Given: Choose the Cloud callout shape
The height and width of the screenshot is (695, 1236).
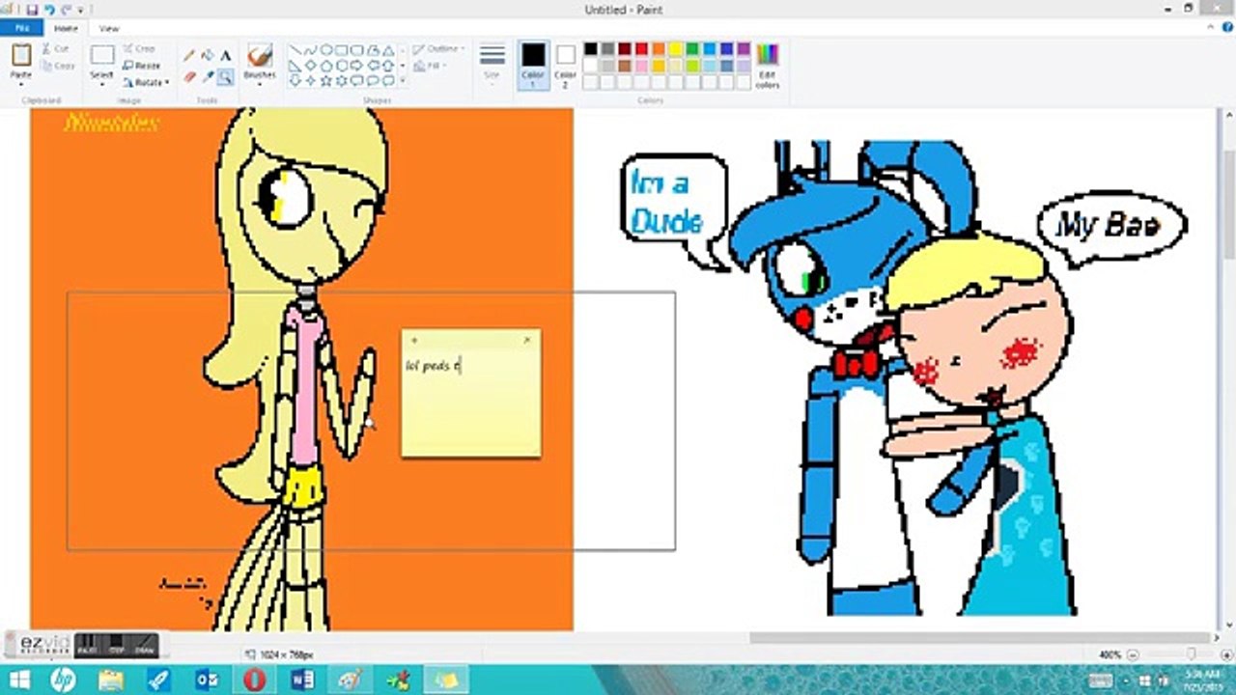Looking at the screenshot, I should 388,80.
